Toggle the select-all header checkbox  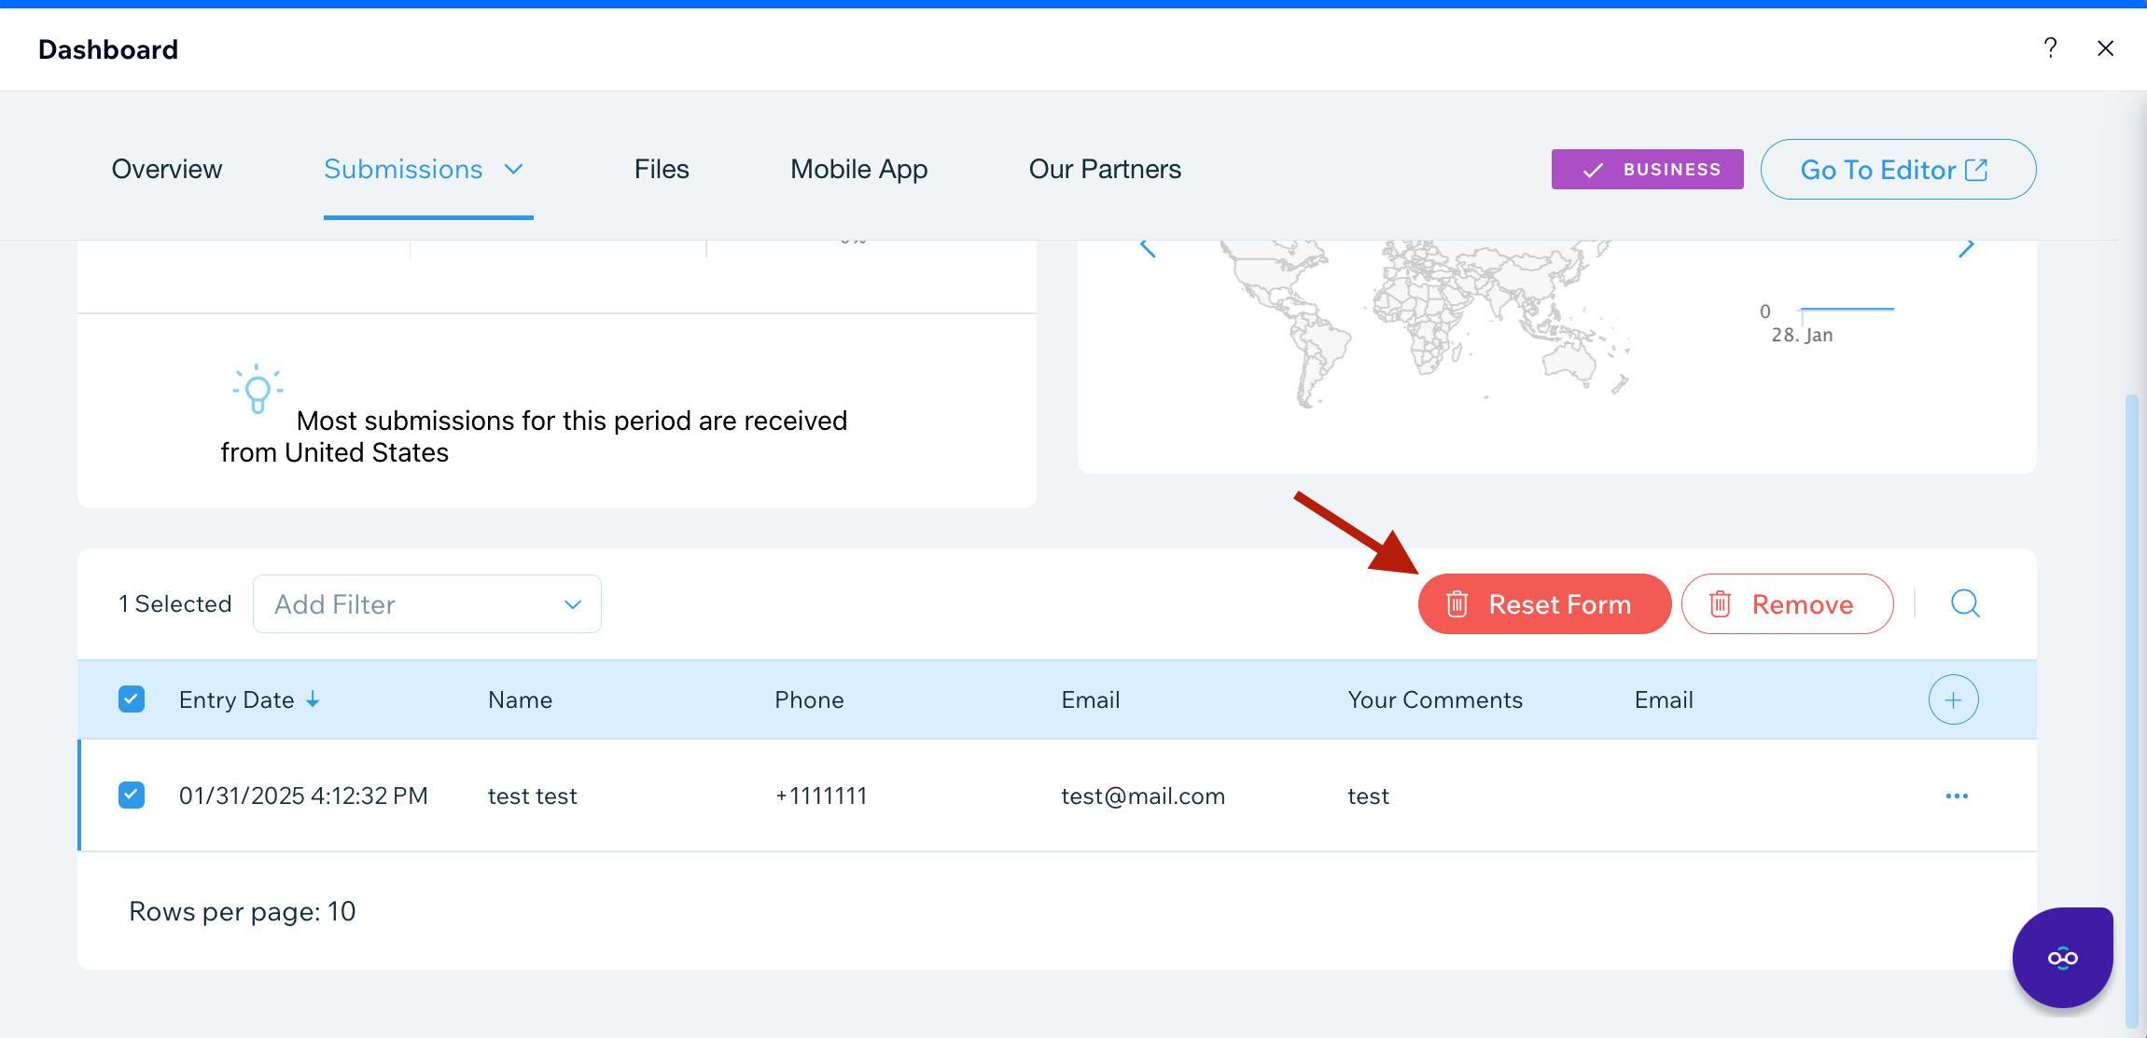[x=132, y=699]
